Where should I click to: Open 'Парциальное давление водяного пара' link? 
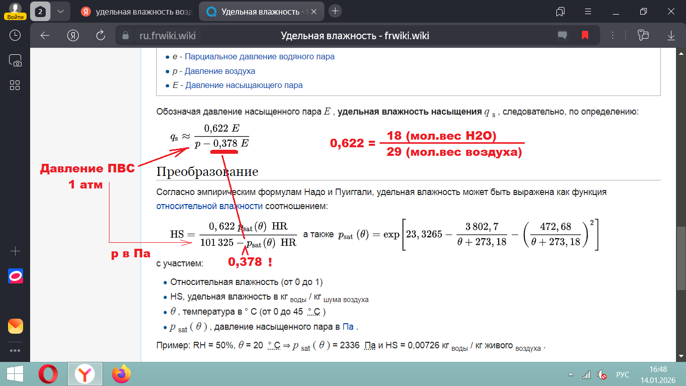coord(259,57)
